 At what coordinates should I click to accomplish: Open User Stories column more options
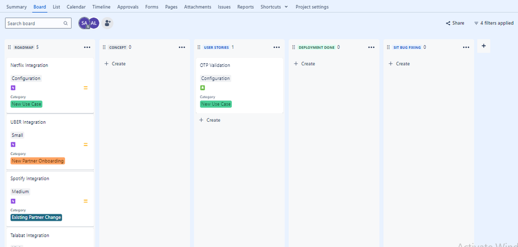click(277, 47)
